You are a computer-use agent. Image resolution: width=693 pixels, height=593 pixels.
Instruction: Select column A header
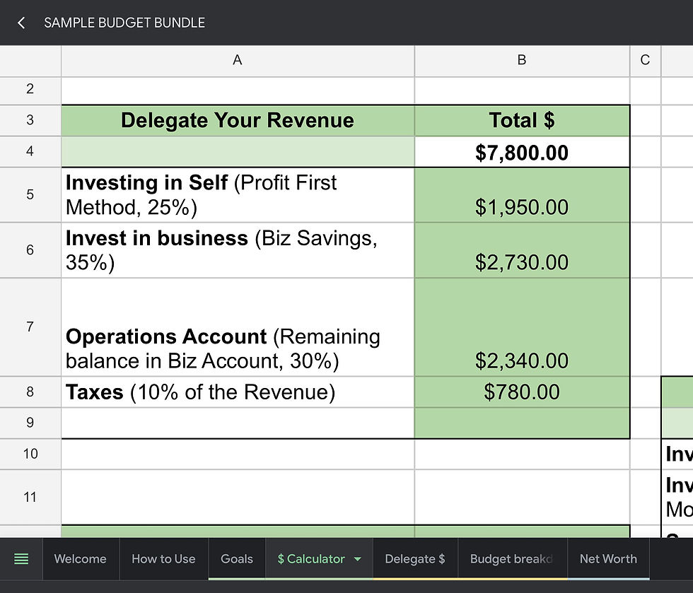point(238,60)
